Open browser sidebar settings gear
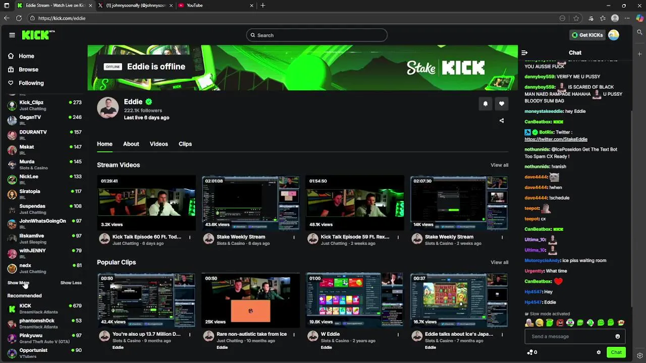 coord(639,355)
